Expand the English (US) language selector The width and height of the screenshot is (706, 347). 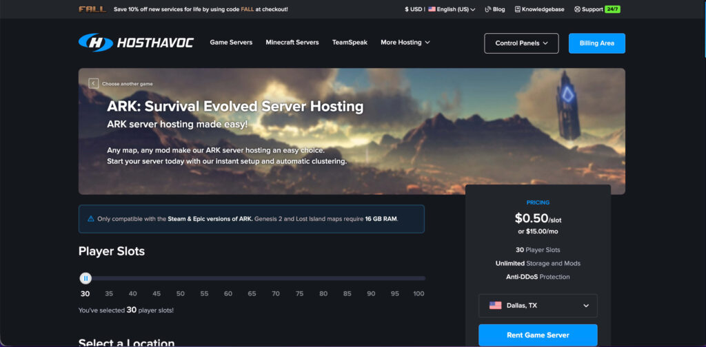[x=452, y=10]
